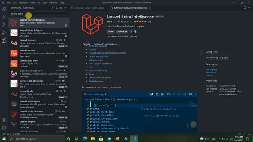Open Install dropdown for Laravel goto view

pyautogui.click(x=66, y=67)
